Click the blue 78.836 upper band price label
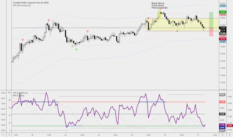 (222, 6)
